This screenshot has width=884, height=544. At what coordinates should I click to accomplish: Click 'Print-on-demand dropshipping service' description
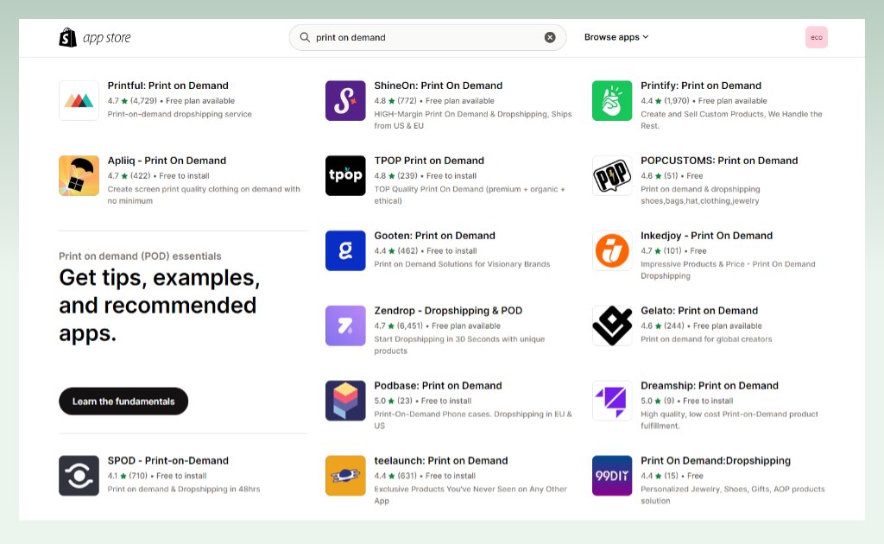point(180,114)
